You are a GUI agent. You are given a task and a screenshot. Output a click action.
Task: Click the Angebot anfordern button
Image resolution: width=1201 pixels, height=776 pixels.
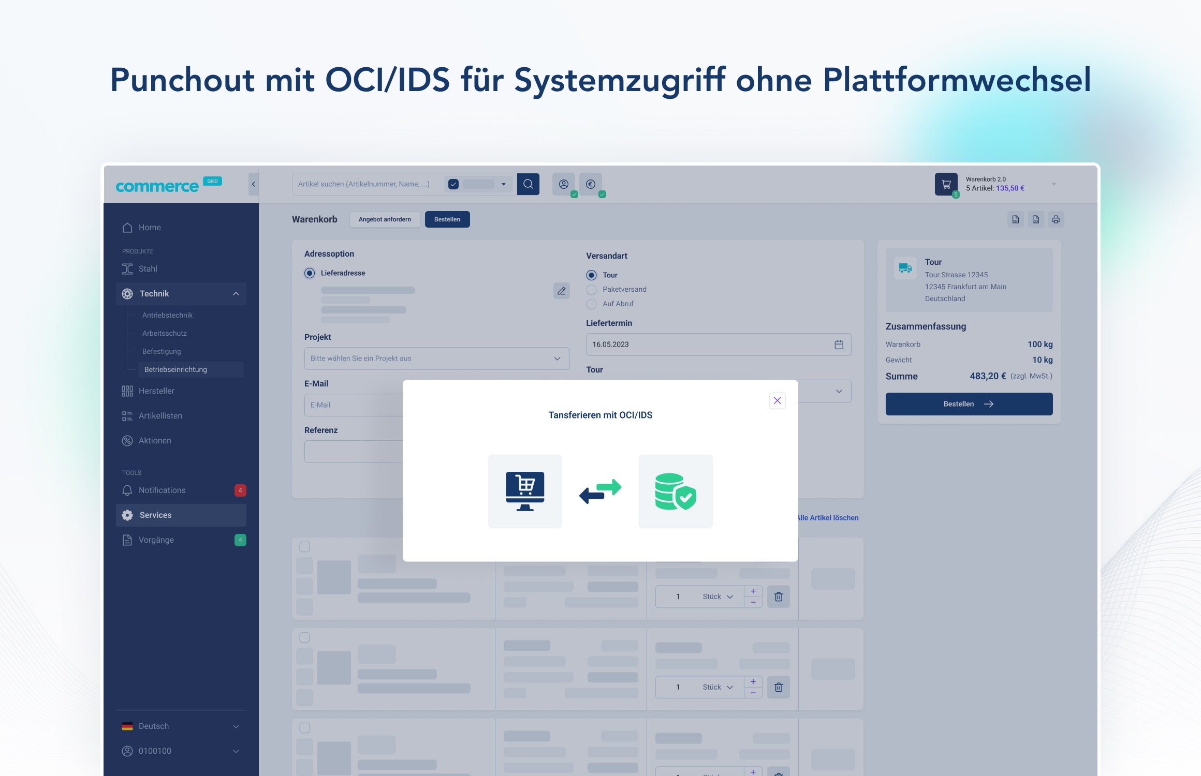pyautogui.click(x=385, y=219)
